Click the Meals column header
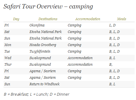 (122, 19)
